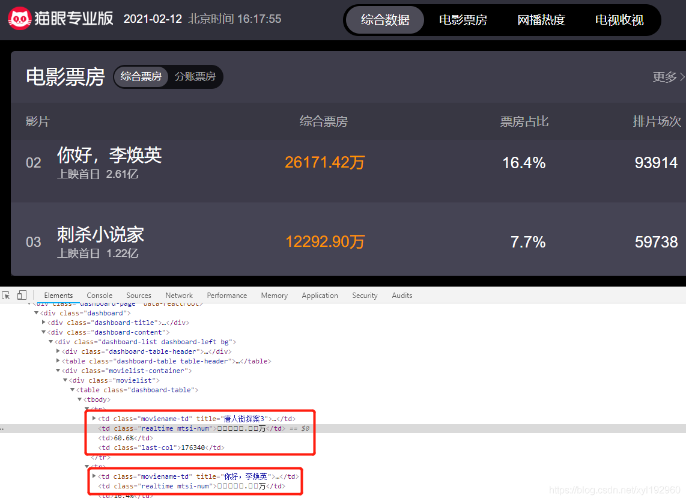Click the Maoyan cat logo icon
This screenshot has height=501, width=686.
(20, 19)
